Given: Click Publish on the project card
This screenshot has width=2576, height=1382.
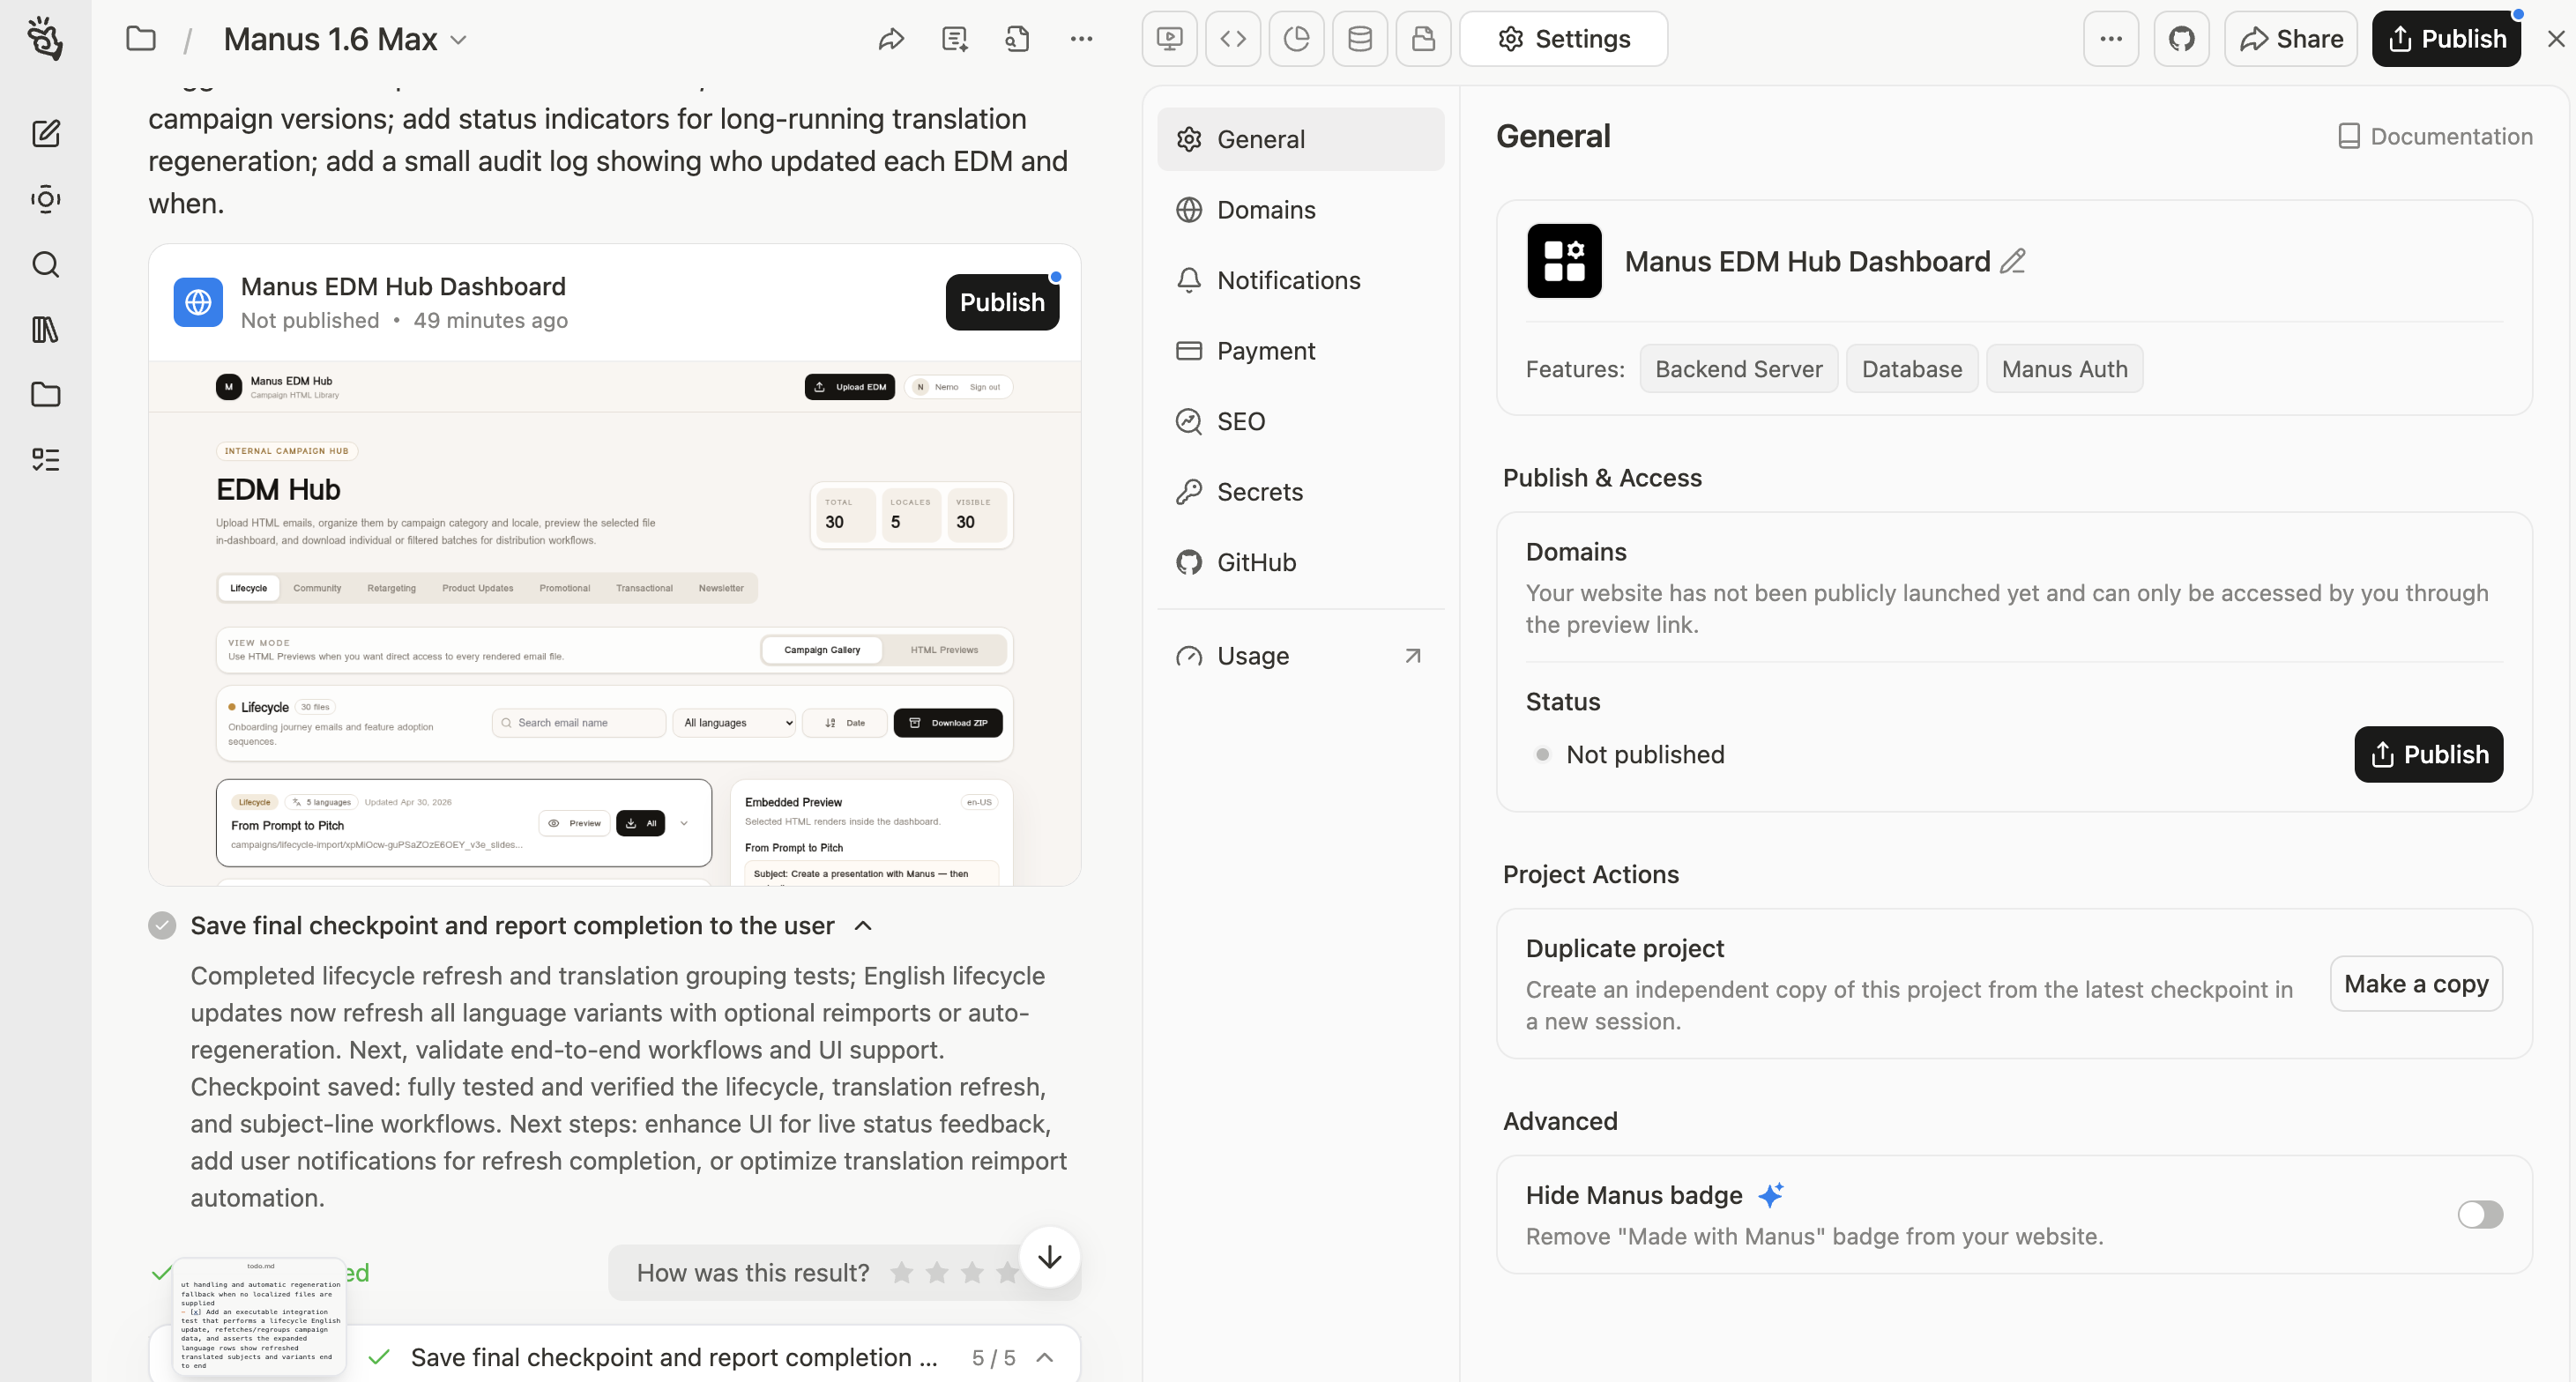Looking at the screenshot, I should point(1002,302).
